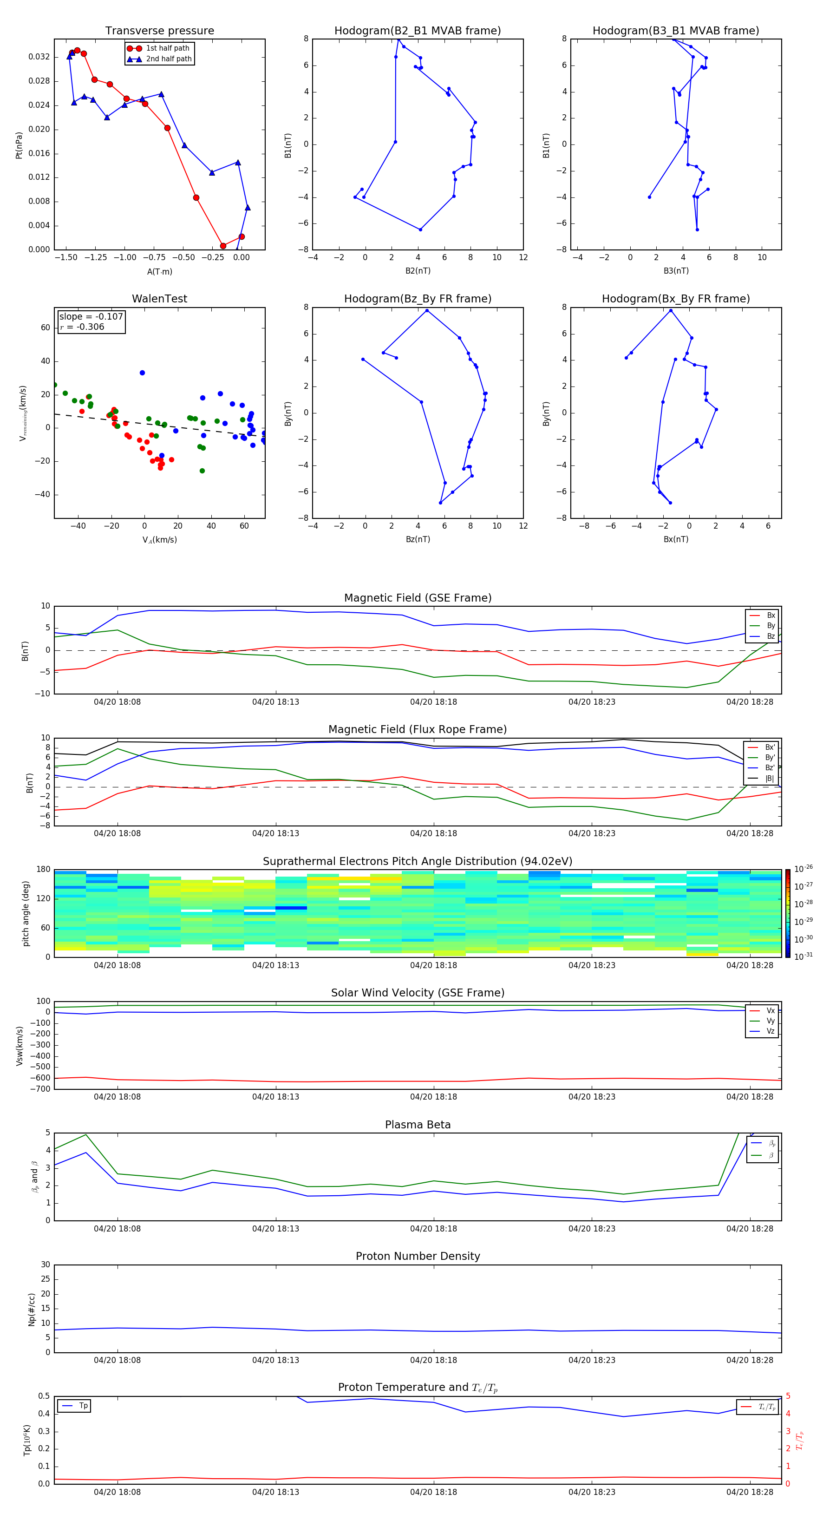Click the 'Hodogram(B2_B1 MVAB frame)' title

[x=418, y=31]
